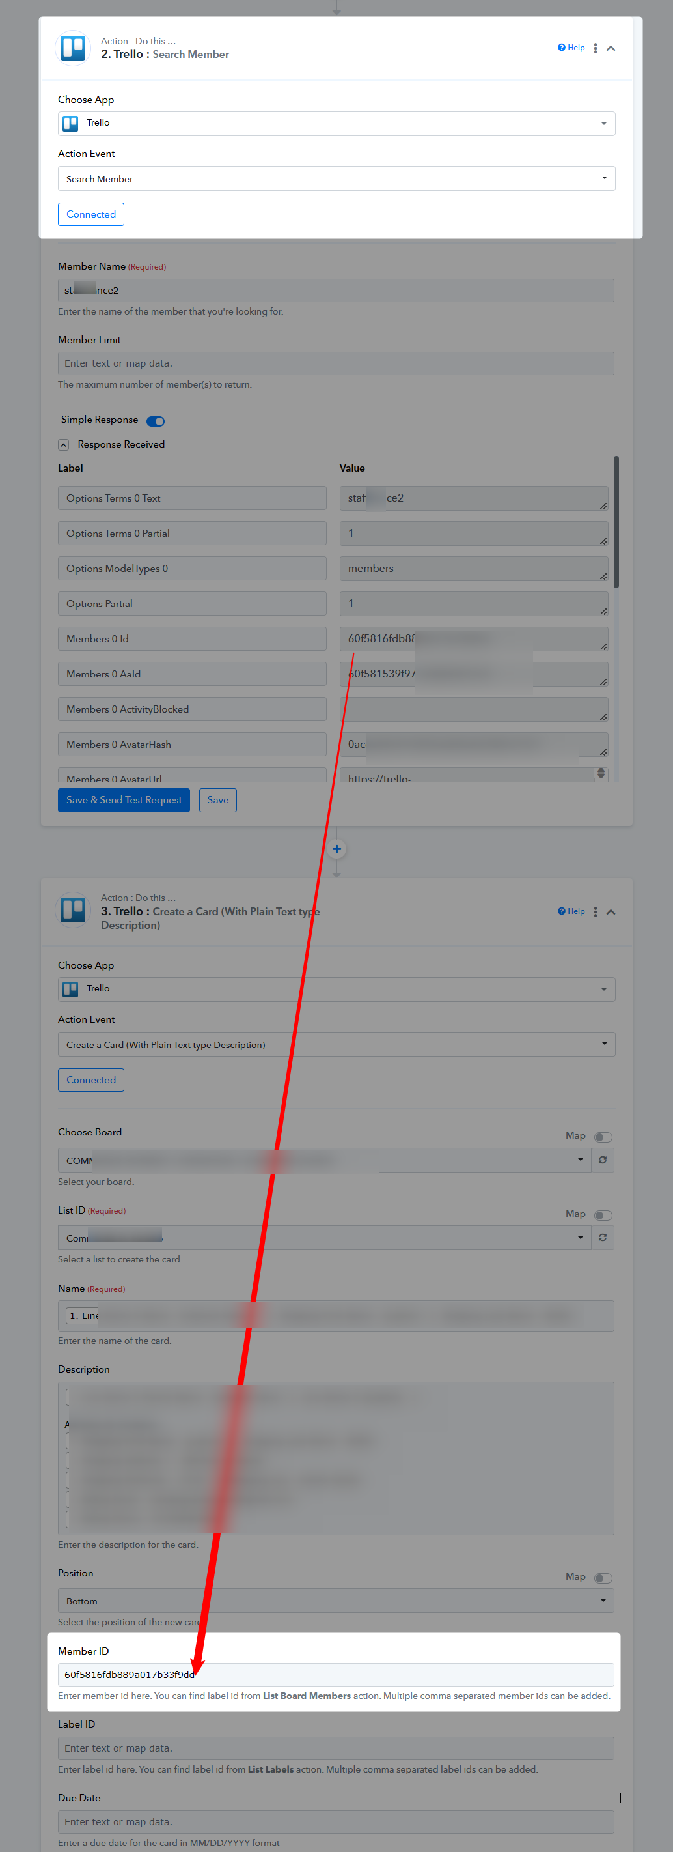This screenshot has height=1852, width=673.
Task: Click the response area vertical scrollbar
Action: click(616, 522)
